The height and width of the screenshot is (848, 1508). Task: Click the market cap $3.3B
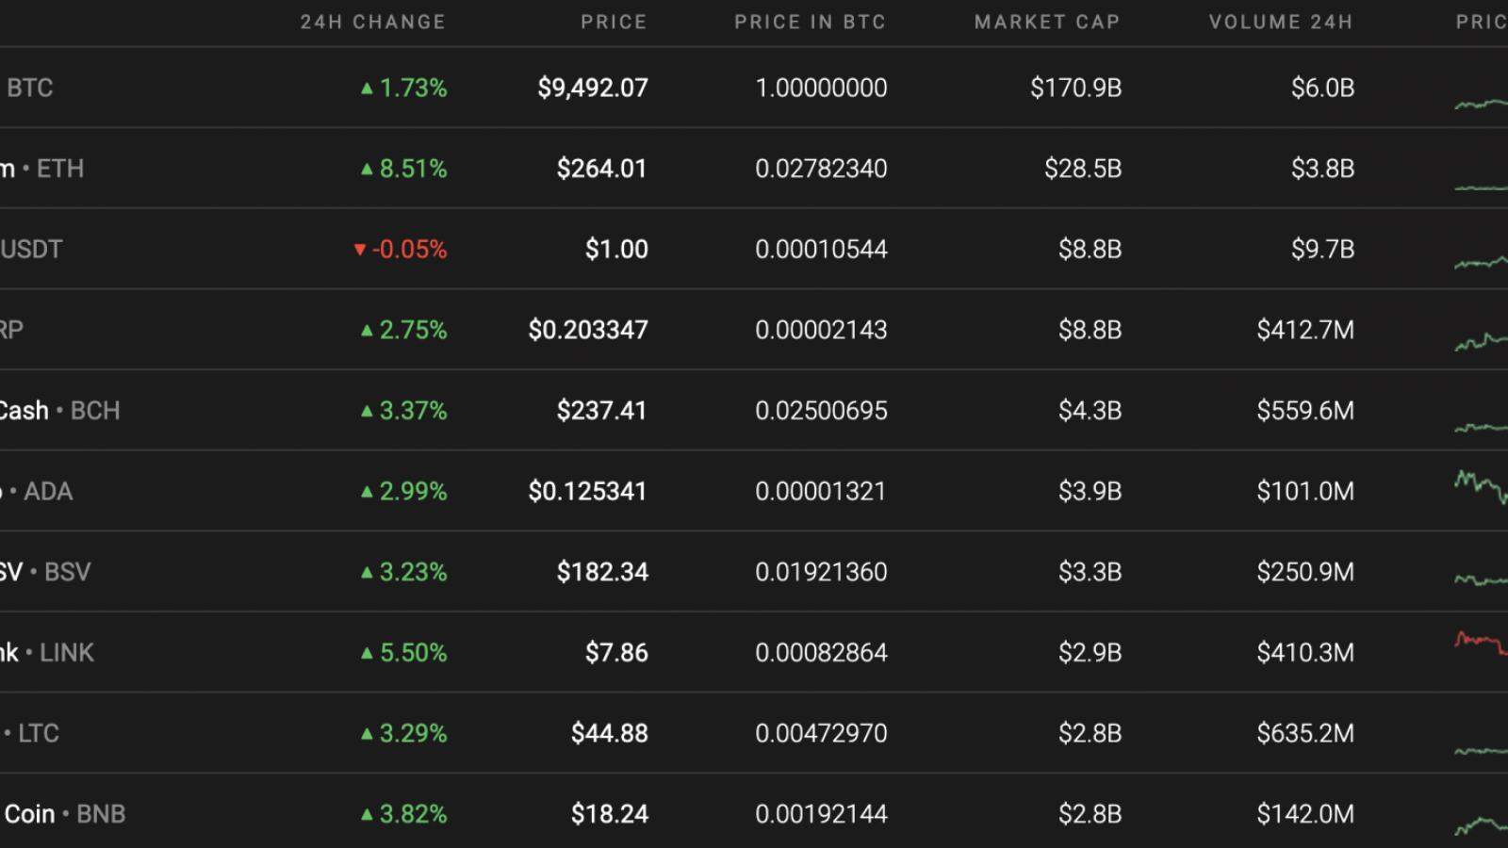pyautogui.click(x=1090, y=572)
